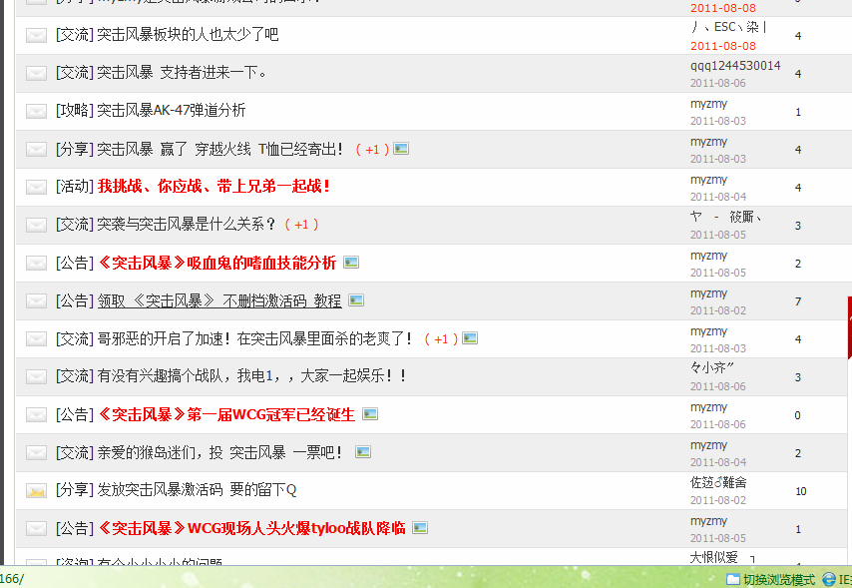Viewport: 852px width, 588px height.
Task: Click the envelope icon beside 突击风暴 支持者进来一下
Action: tap(36, 73)
